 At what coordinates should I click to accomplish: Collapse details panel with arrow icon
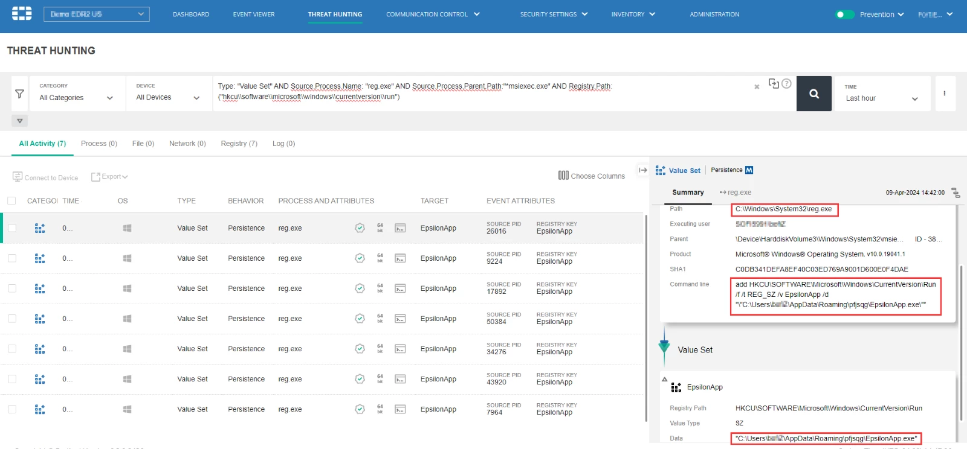point(643,170)
